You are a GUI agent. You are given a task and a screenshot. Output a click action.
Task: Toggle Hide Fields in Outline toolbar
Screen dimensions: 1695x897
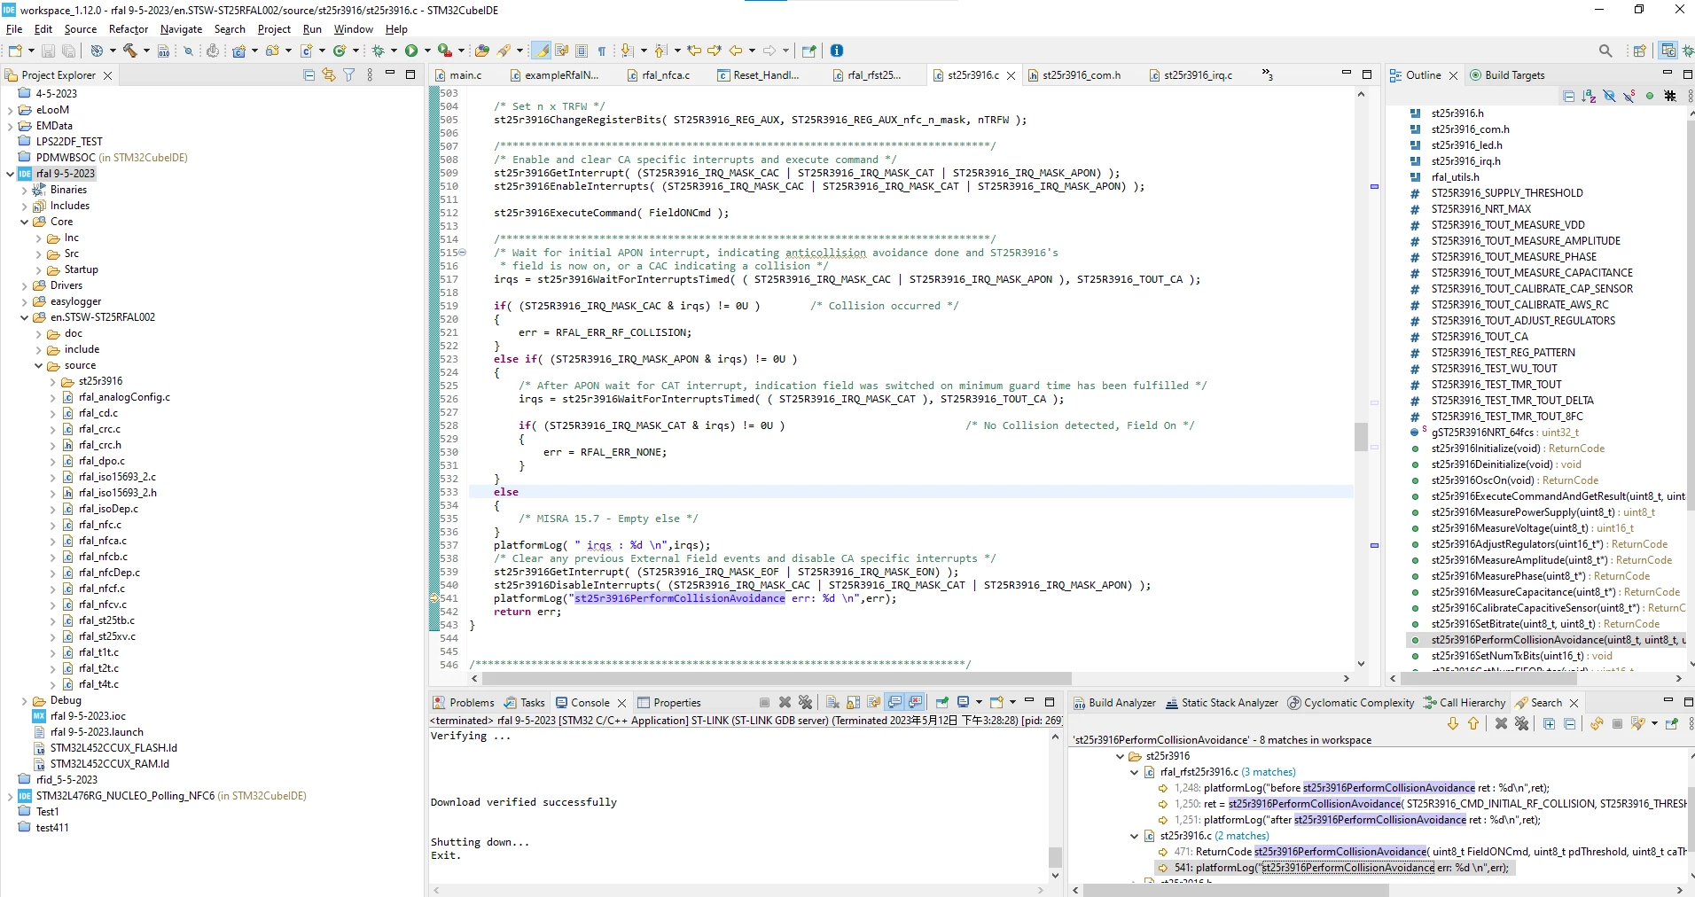[1609, 96]
